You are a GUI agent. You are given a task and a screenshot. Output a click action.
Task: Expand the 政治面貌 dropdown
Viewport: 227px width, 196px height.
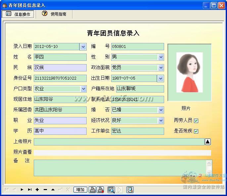pos(161,68)
